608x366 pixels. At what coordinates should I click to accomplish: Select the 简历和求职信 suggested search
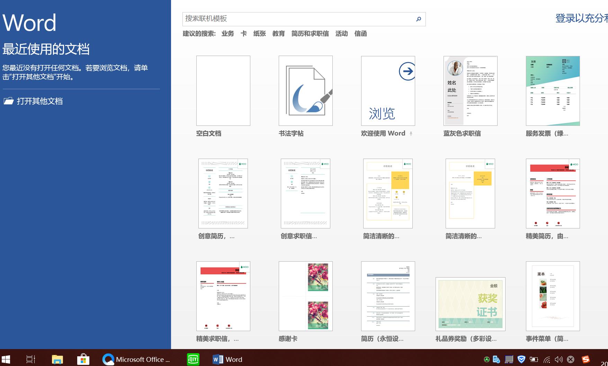click(310, 34)
